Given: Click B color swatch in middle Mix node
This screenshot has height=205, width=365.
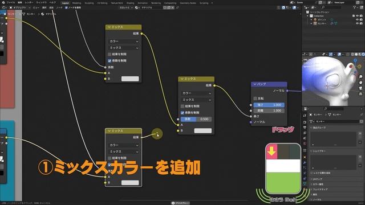Looking at the screenshot, I should [x=203, y=131].
